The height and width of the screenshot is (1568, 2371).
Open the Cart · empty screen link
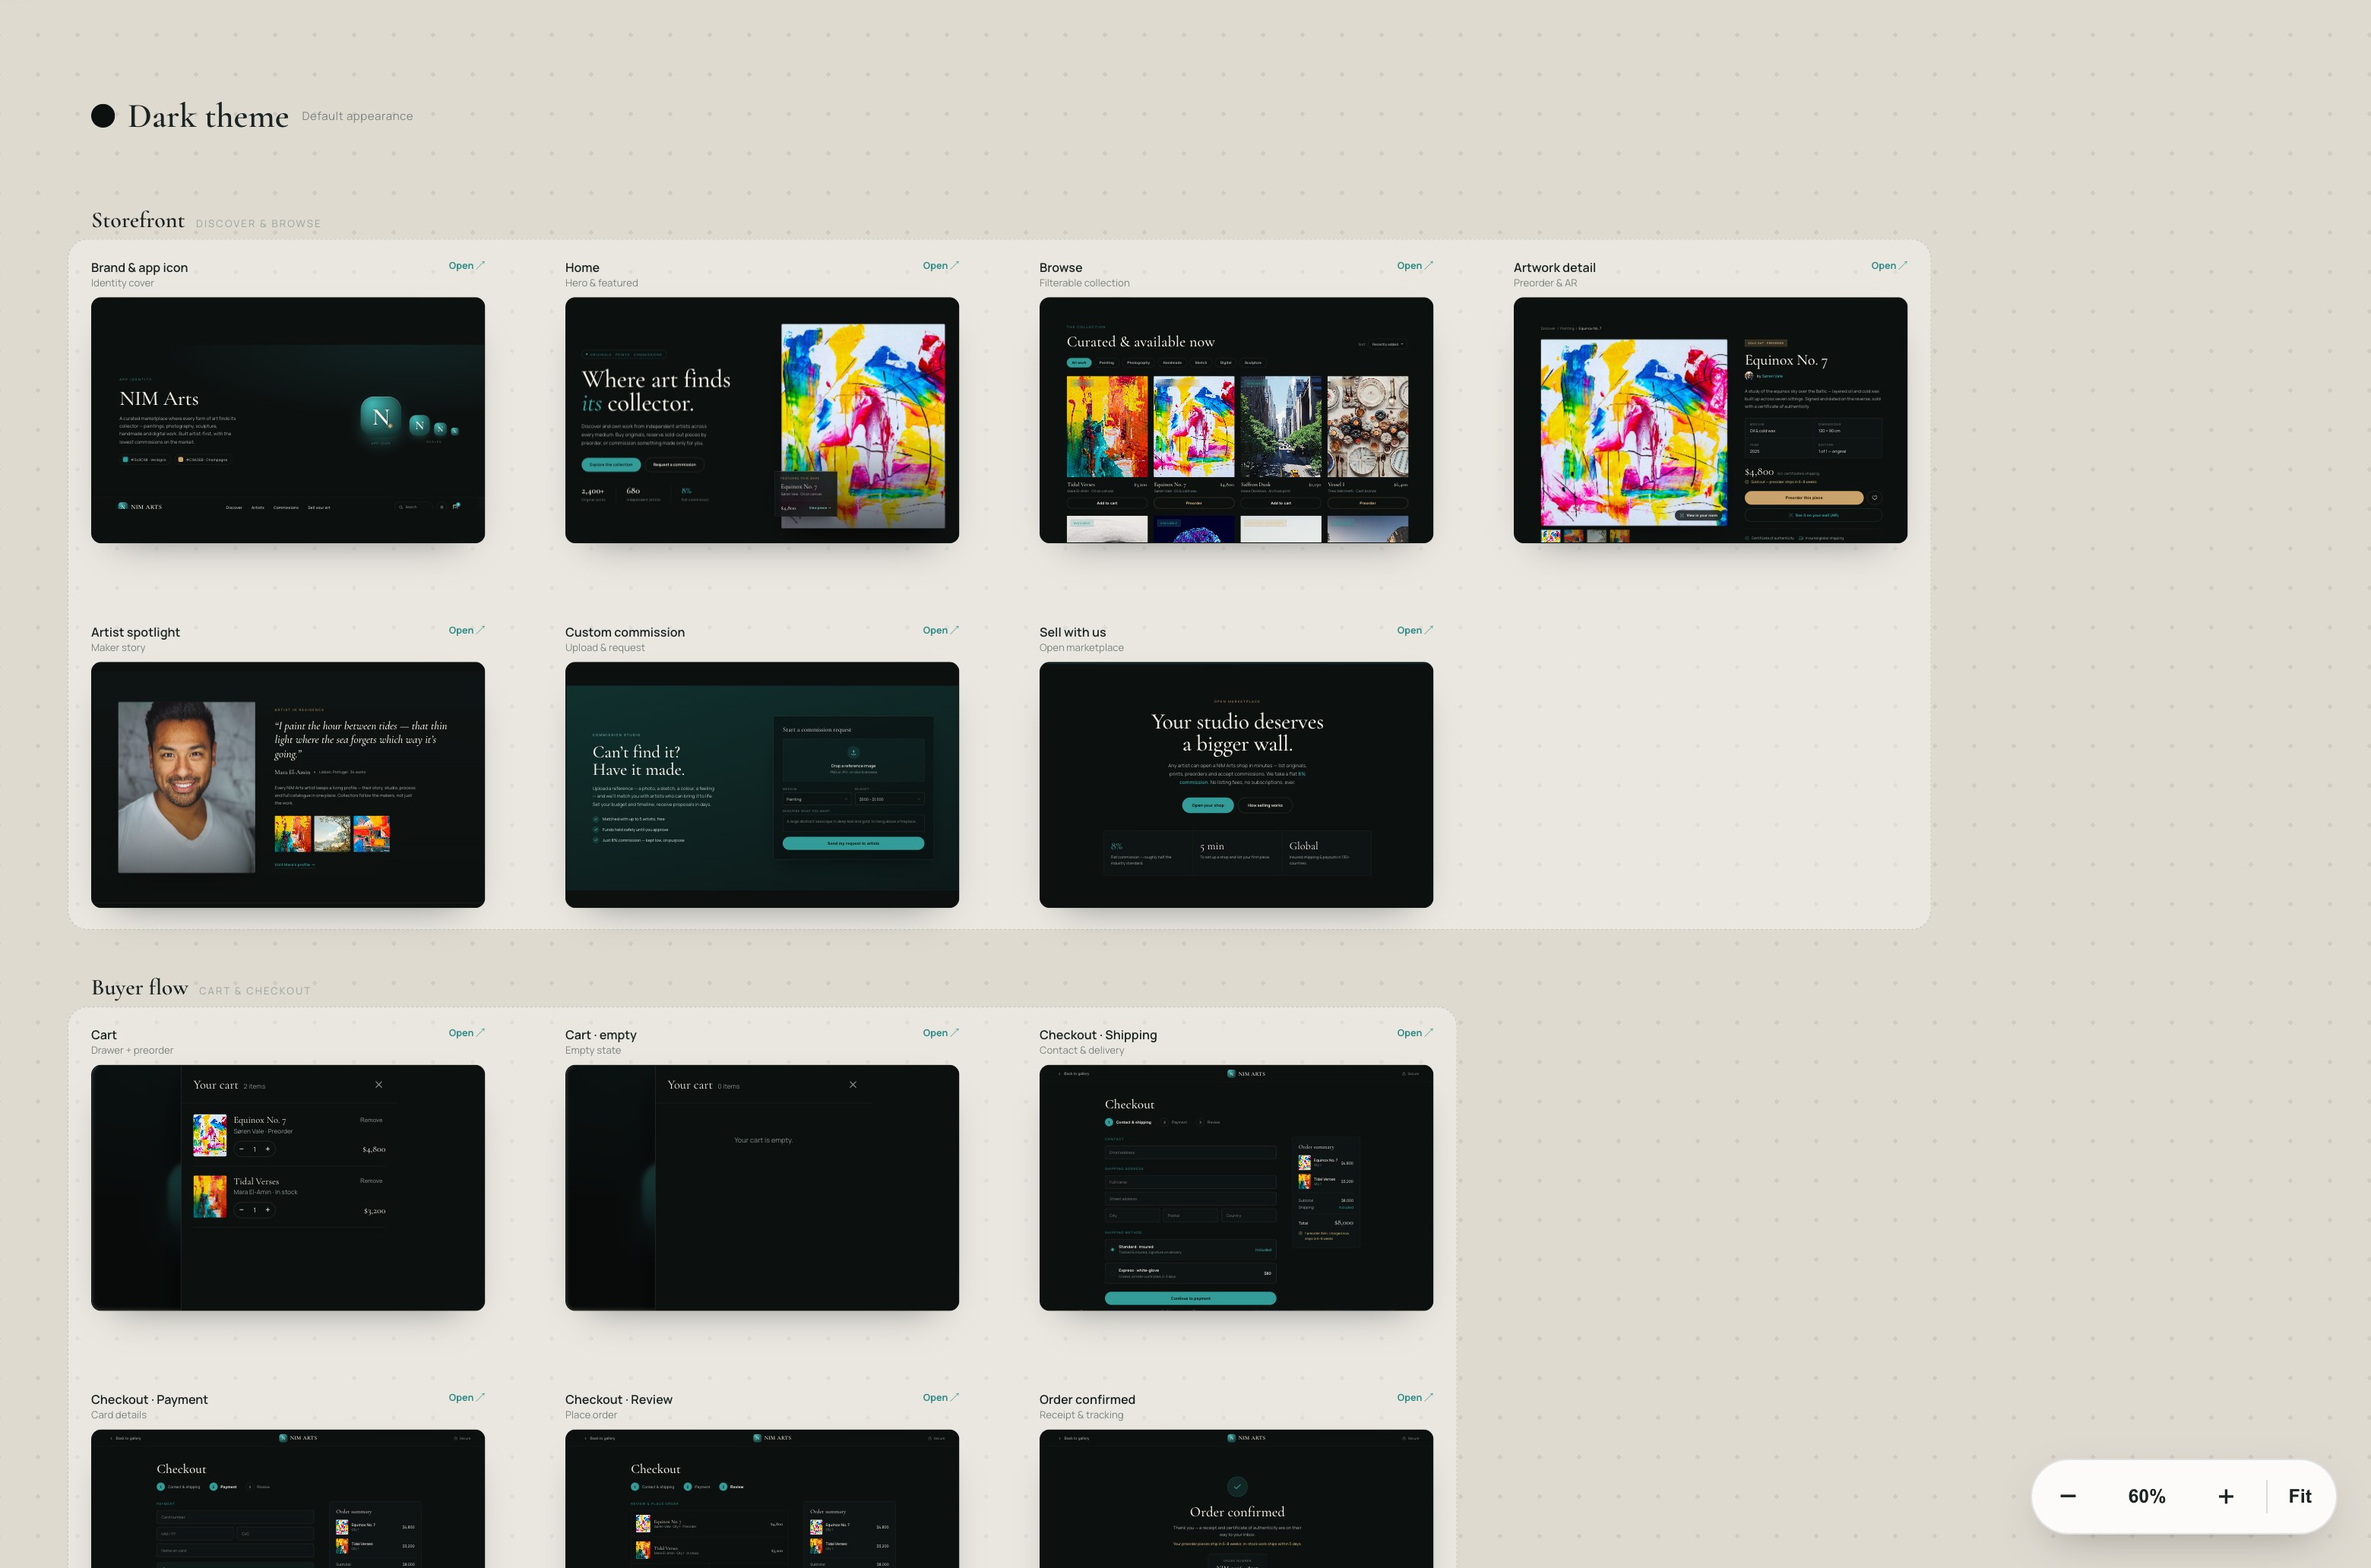click(x=940, y=1033)
